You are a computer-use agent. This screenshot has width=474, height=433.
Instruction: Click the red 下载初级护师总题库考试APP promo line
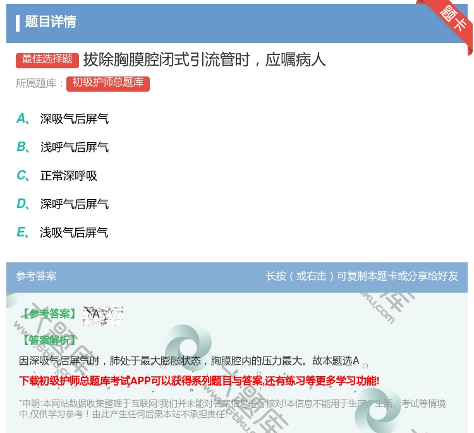[x=199, y=381]
